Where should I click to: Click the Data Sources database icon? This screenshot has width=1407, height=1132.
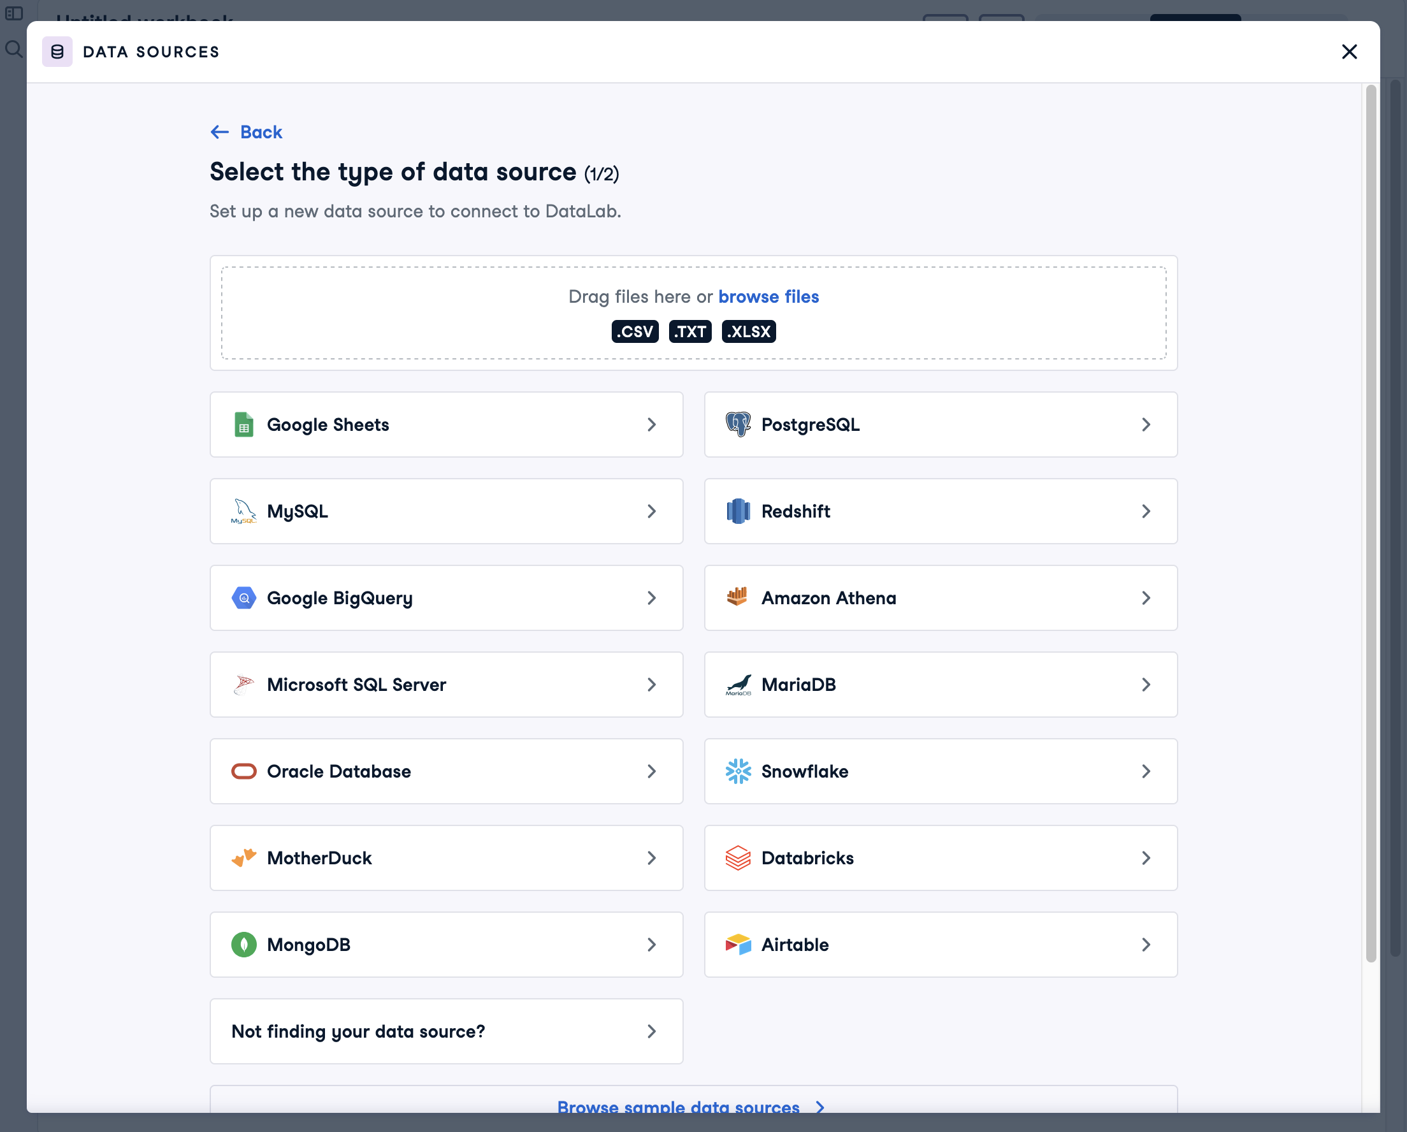pyautogui.click(x=57, y=52)
